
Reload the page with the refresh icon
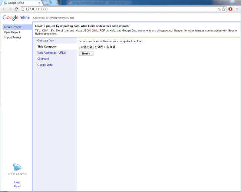[16, 9]
